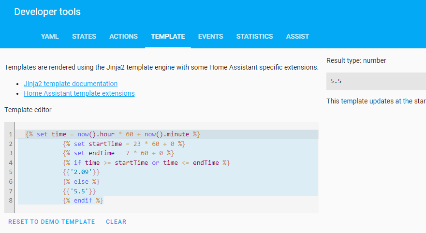The width and height of the screenshot is (426, 233).
Task: Place cursor on the 'if time' condition line
Action: tap(146, 163)
